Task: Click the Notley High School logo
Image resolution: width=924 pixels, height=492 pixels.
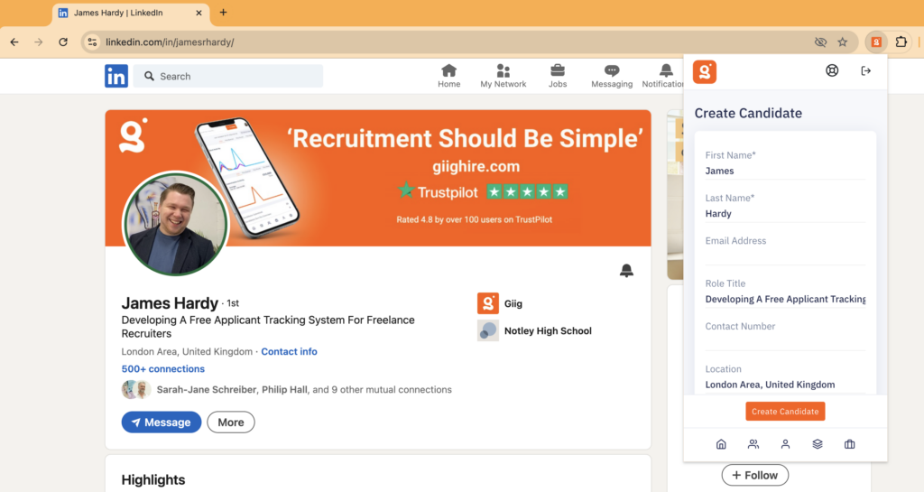Action: (488, 330)
